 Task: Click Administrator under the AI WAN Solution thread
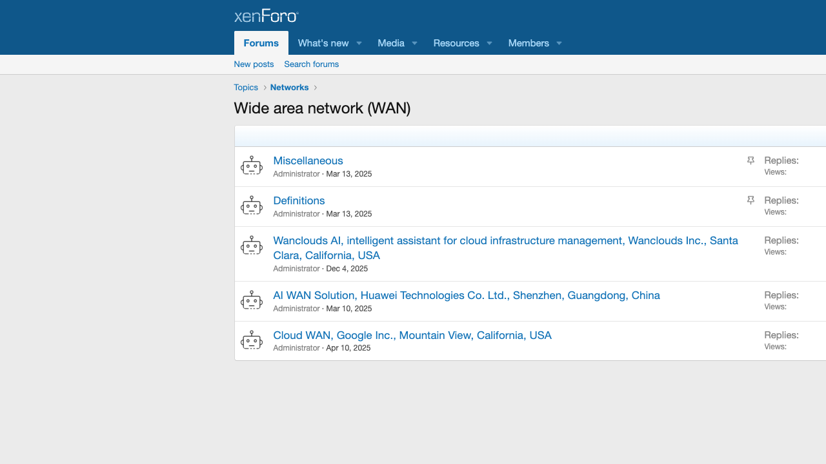[296, 309]
